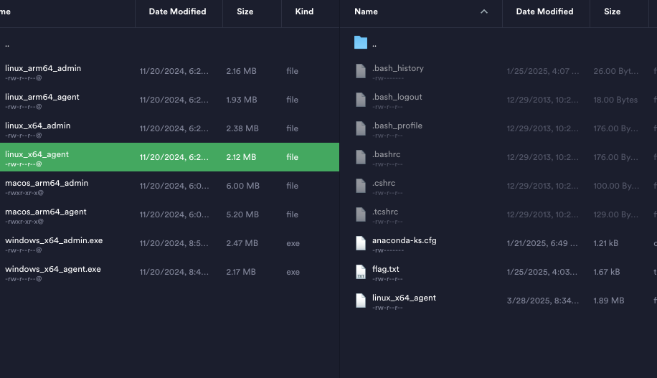Select .bashrc file name
The image size is (657, 378).
tap(387, 154)
